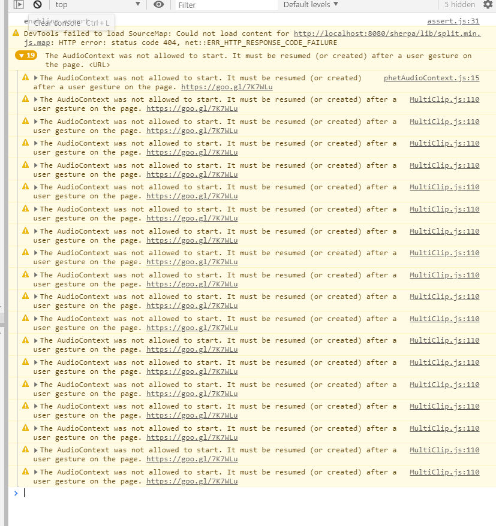Collapse the grouped AudioContext warnings badge
This screenshot has width=496, height=526.
(25, 55)
